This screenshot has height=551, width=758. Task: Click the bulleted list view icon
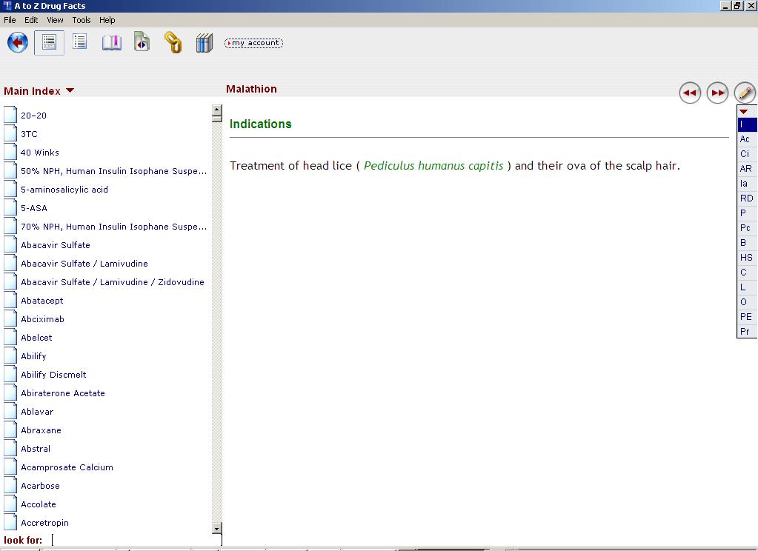point(80,42)
